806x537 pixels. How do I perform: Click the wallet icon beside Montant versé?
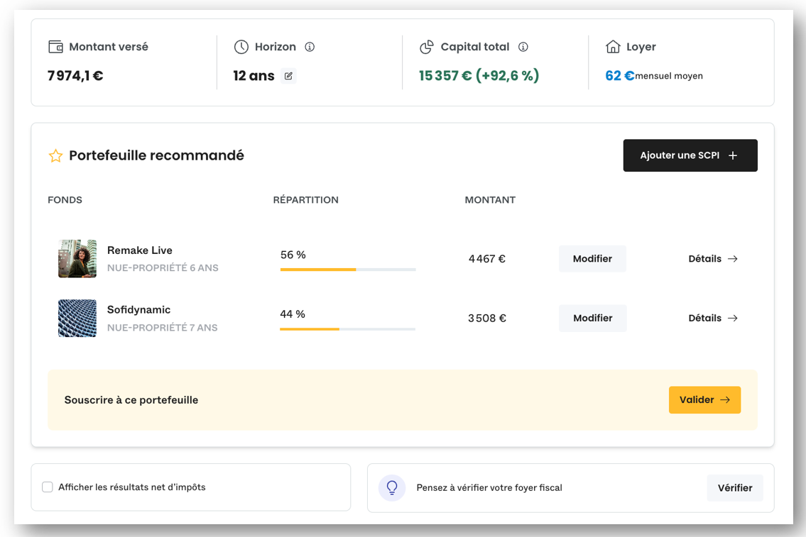[x=55, y=47]
